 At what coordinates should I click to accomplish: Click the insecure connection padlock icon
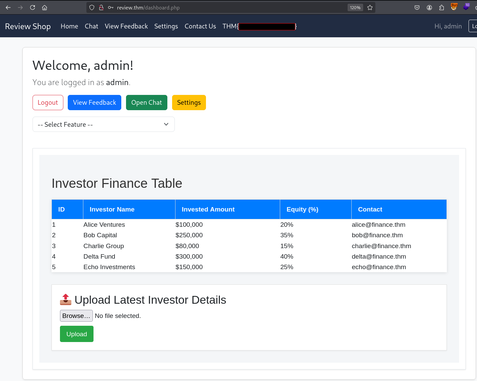point(101,7)
